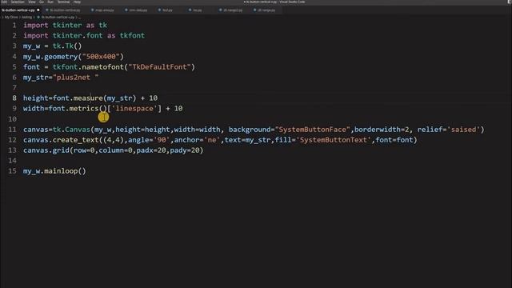This screenshot has height=288, width=512.
Task: Click 'font.measure' on line 8
Action: [78, 98]
